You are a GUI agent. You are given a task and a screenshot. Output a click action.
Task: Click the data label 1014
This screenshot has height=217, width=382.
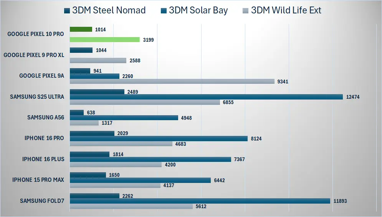pyautogui.click(x=100, y=29)
